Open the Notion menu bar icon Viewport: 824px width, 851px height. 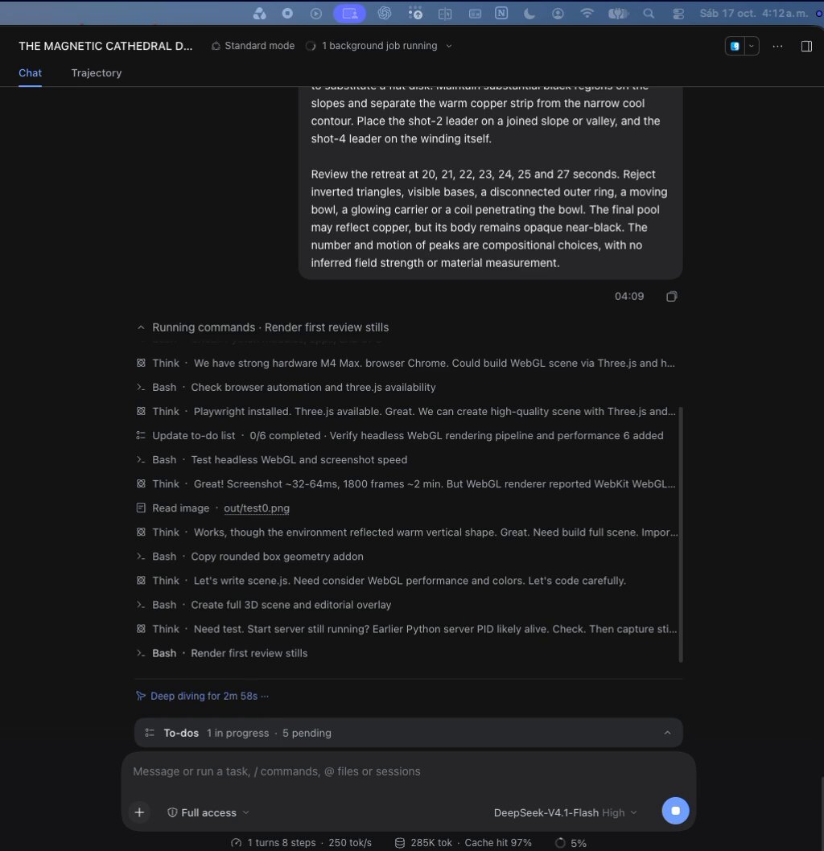501,13
